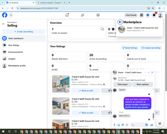Screen dimensions: 167x134
Task: Click the Find friends button
Action: coord(131,15)
